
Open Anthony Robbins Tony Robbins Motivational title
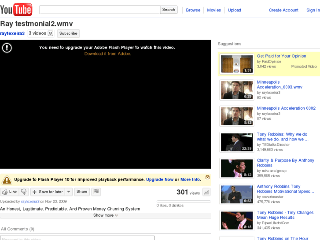coord(285,189)
